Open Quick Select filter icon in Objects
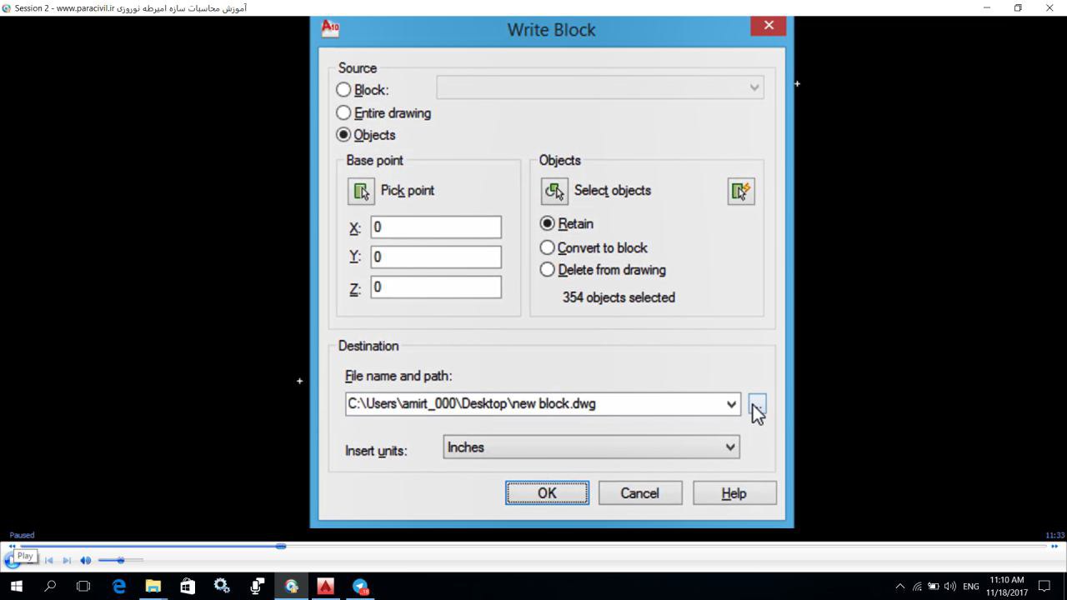 741,191
